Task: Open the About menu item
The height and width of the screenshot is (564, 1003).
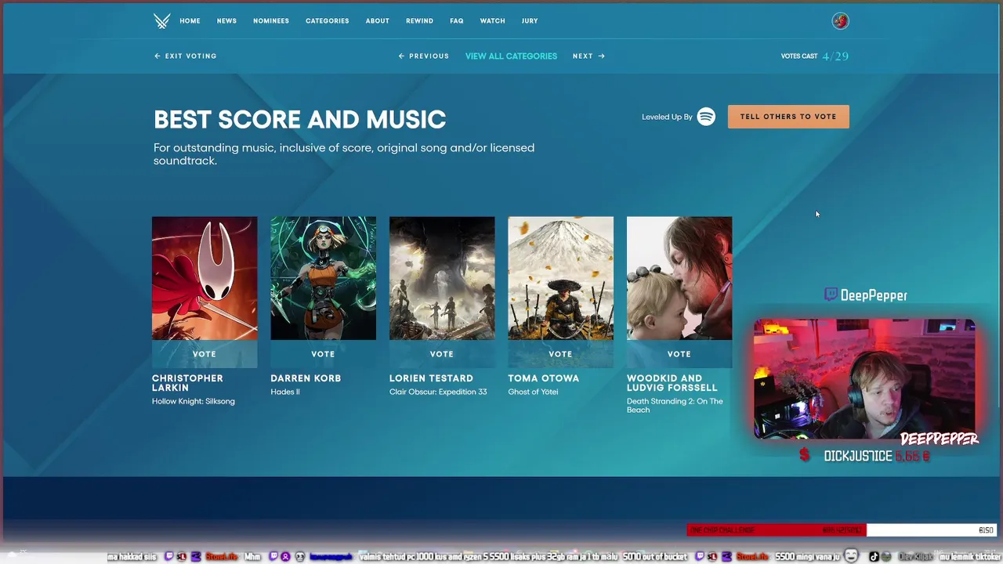Action: pos(377,21)
